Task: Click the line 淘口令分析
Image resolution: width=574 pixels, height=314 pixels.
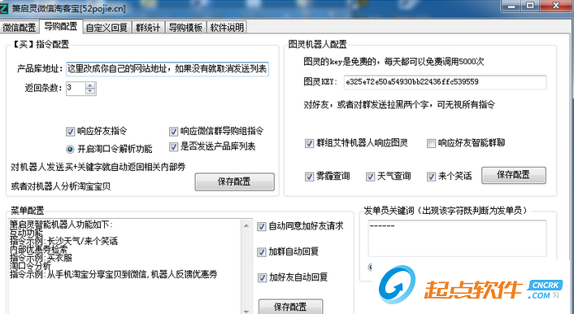Action: click(30, 266)
